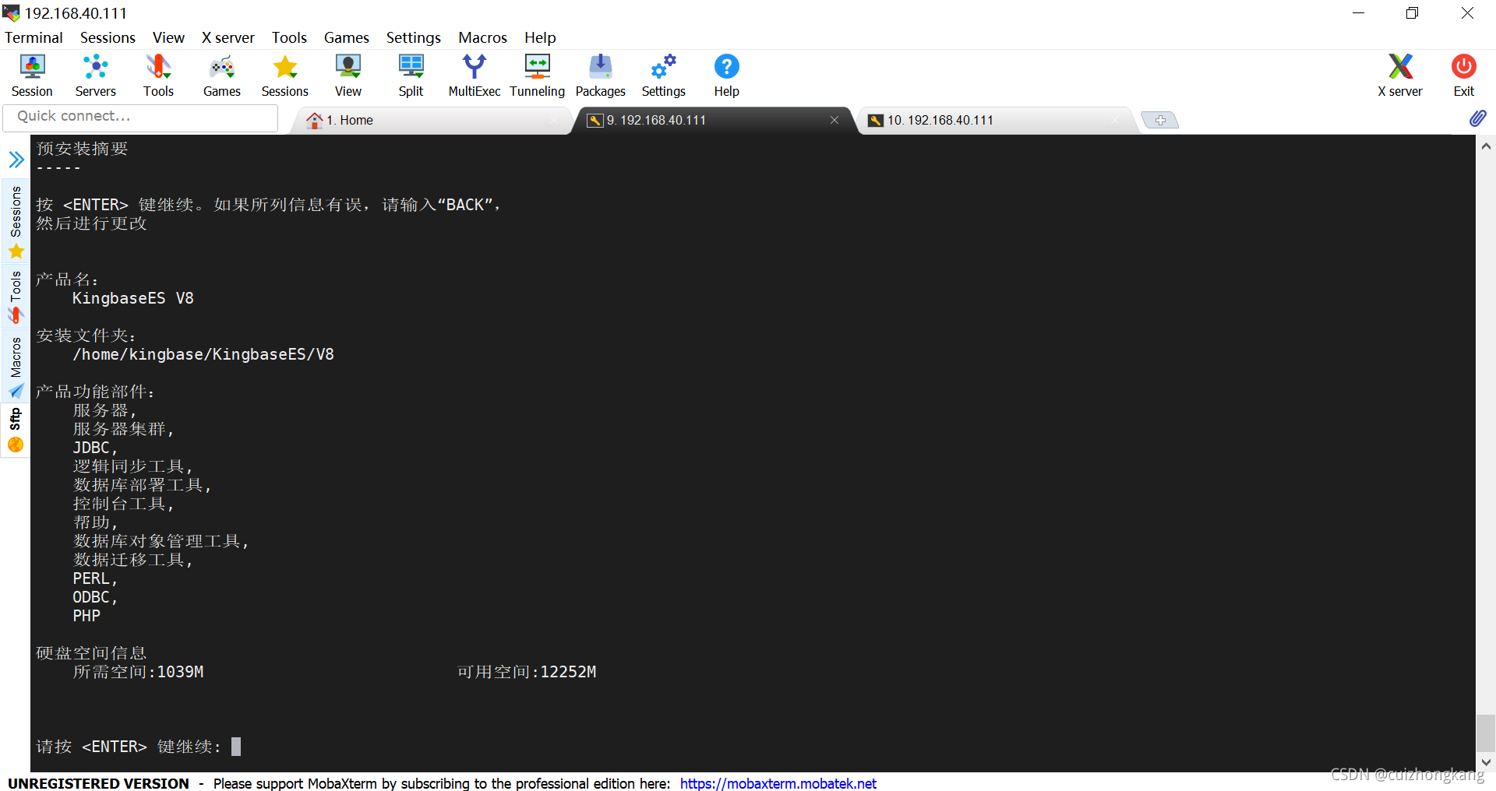
Task: Open the mobaxterm.mobatek.net link
Action: tap(778, 783)
